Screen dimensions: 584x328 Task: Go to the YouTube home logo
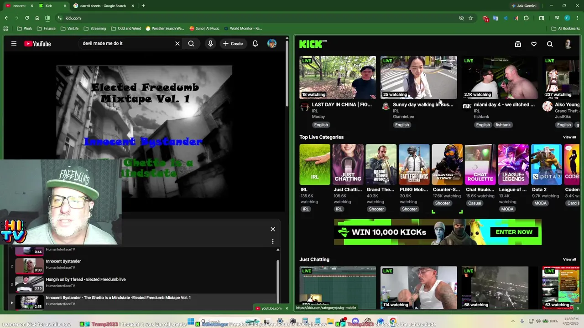click(37, 44)
